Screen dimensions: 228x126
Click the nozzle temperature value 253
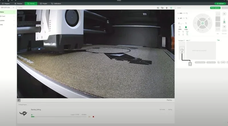click(x=181, y=13)
